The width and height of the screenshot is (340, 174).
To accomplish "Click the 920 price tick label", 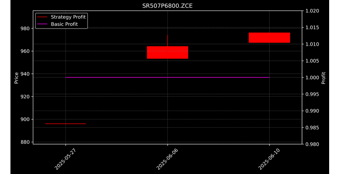I will click(25, 97).
